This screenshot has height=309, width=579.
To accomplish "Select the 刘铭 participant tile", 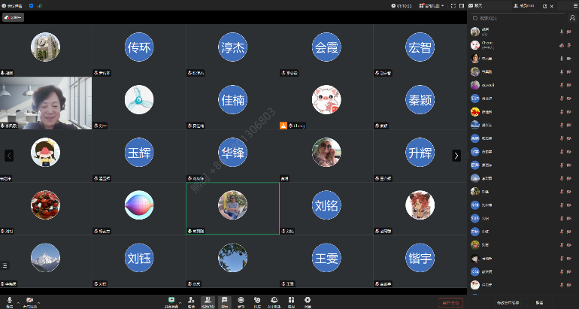I will pyautogui.click(x=326, y=205).
